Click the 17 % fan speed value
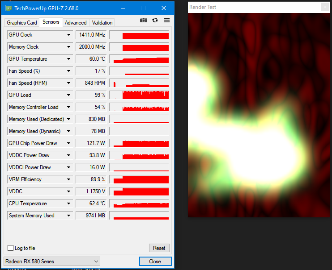This screenshot has width=332, height=270. pyautogui.click(x=91, y=71)
